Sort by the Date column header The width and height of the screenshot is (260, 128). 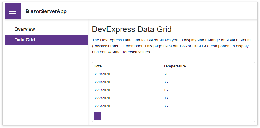click(98, 66)
